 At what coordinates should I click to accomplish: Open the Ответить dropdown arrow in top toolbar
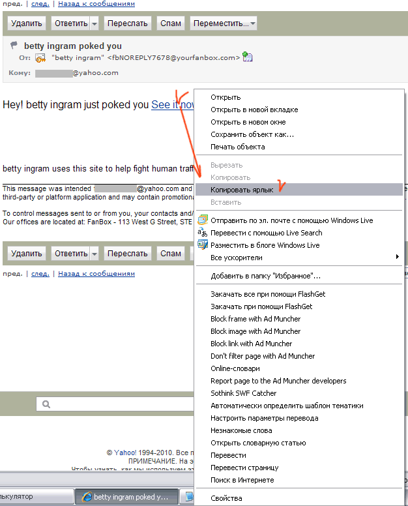click(94, 23)
